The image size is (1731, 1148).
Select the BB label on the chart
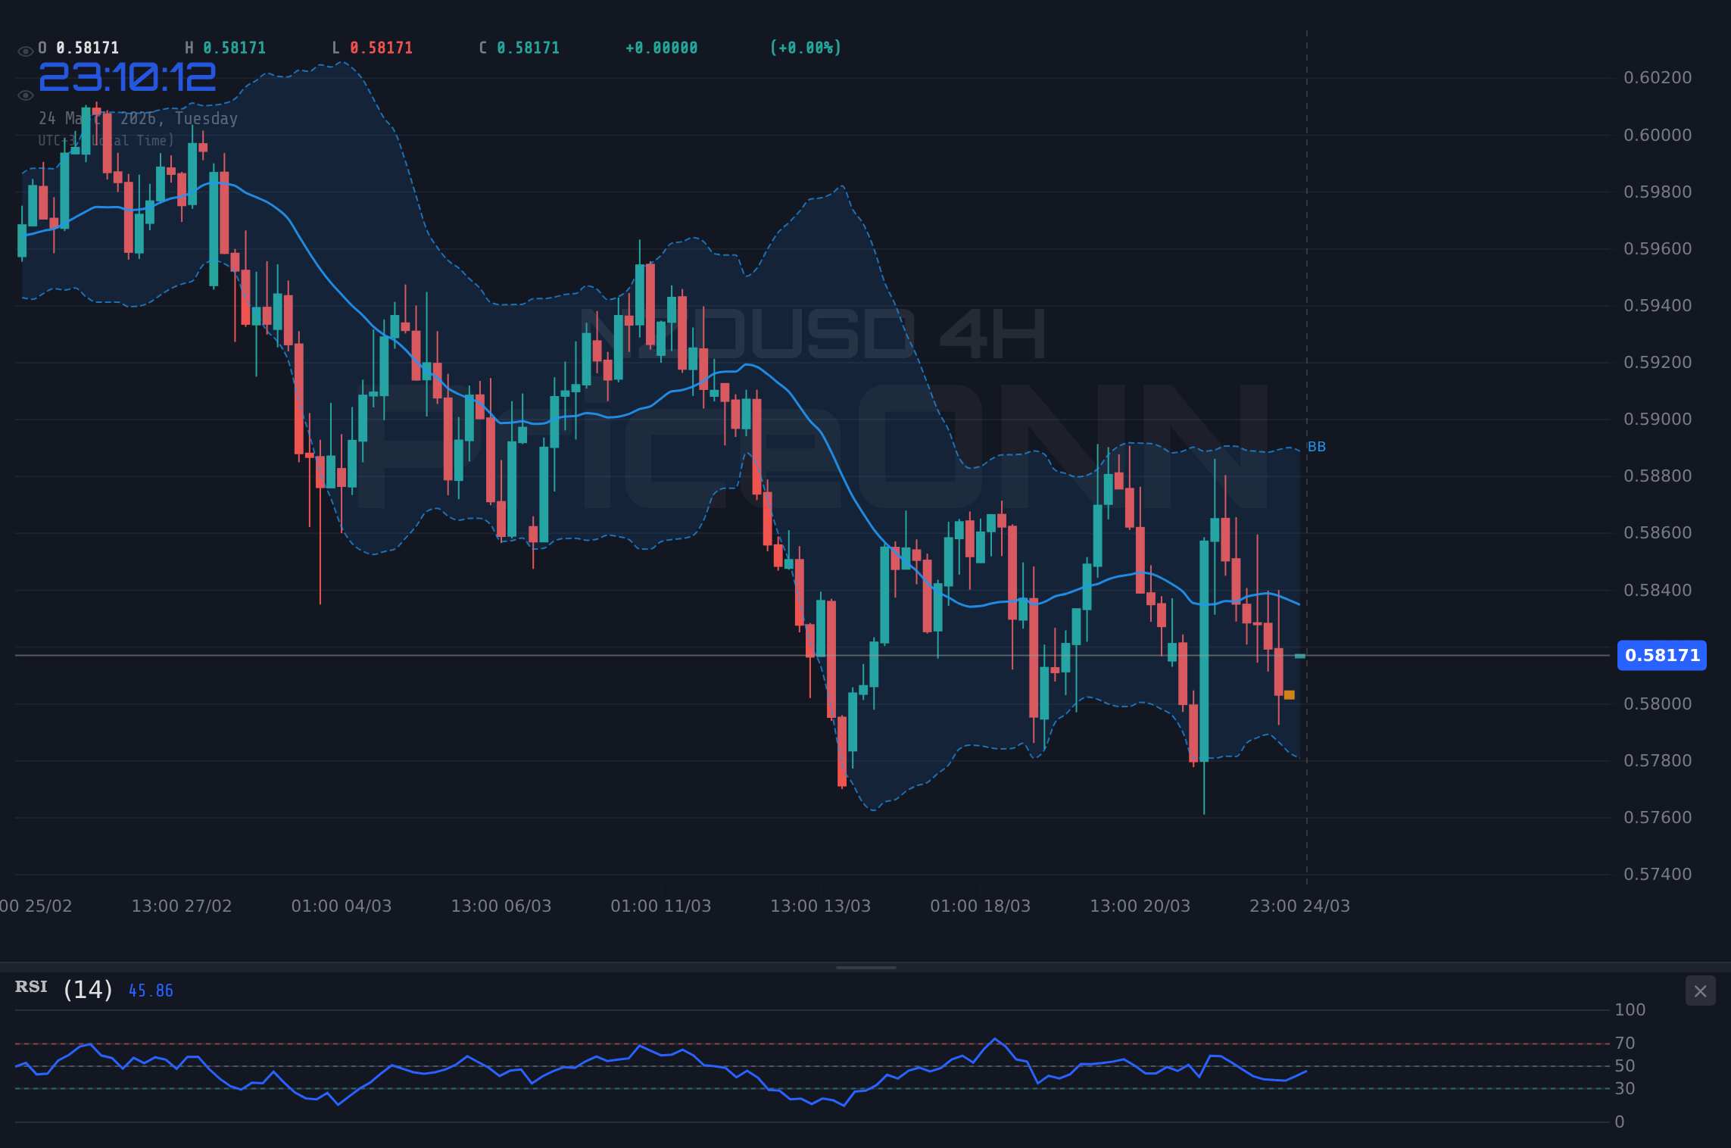click(1316, 447)
